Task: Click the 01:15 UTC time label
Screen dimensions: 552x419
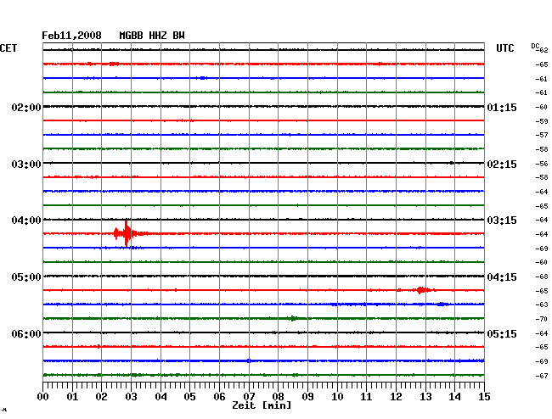Action: tap(502, 107)
